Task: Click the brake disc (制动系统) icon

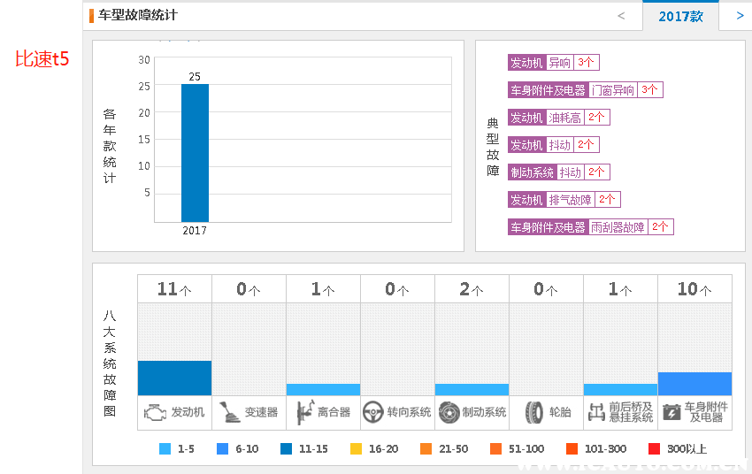Action: (449, 412)
